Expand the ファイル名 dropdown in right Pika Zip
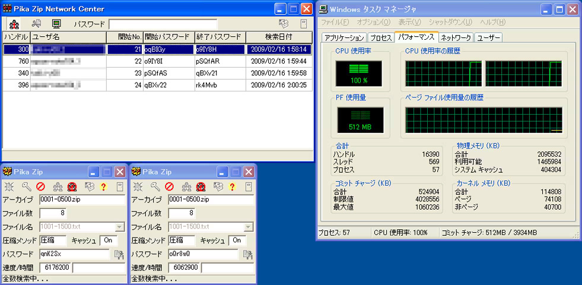This screenshot has height=285, width=582. click(249, 227)
